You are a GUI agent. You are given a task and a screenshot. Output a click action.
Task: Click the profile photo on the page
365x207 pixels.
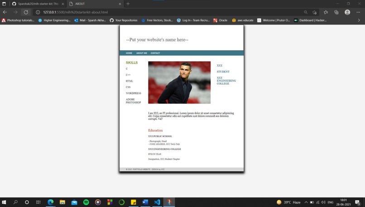click(x=179, y=82)
